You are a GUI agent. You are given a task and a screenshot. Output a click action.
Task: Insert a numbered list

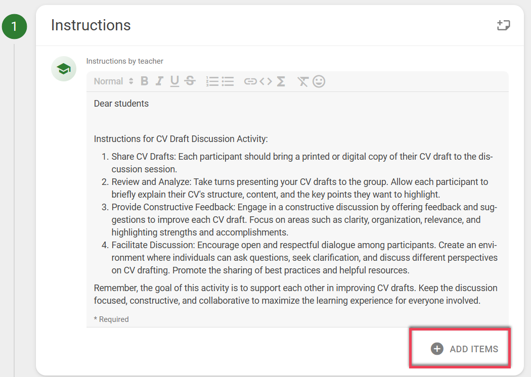[x=212, y=81]
